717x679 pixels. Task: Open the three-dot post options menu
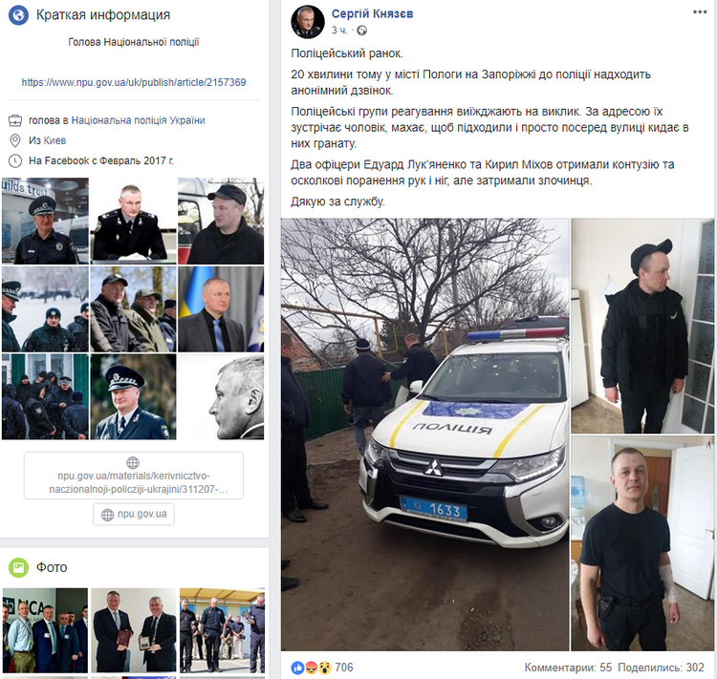700,11
